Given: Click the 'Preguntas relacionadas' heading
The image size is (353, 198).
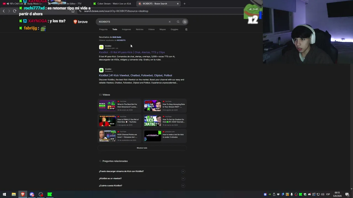Looking at the screenshot, I should pos(115,161).
